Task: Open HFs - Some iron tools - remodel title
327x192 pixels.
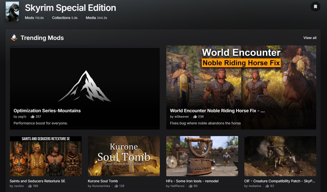Action: [192, 181]
